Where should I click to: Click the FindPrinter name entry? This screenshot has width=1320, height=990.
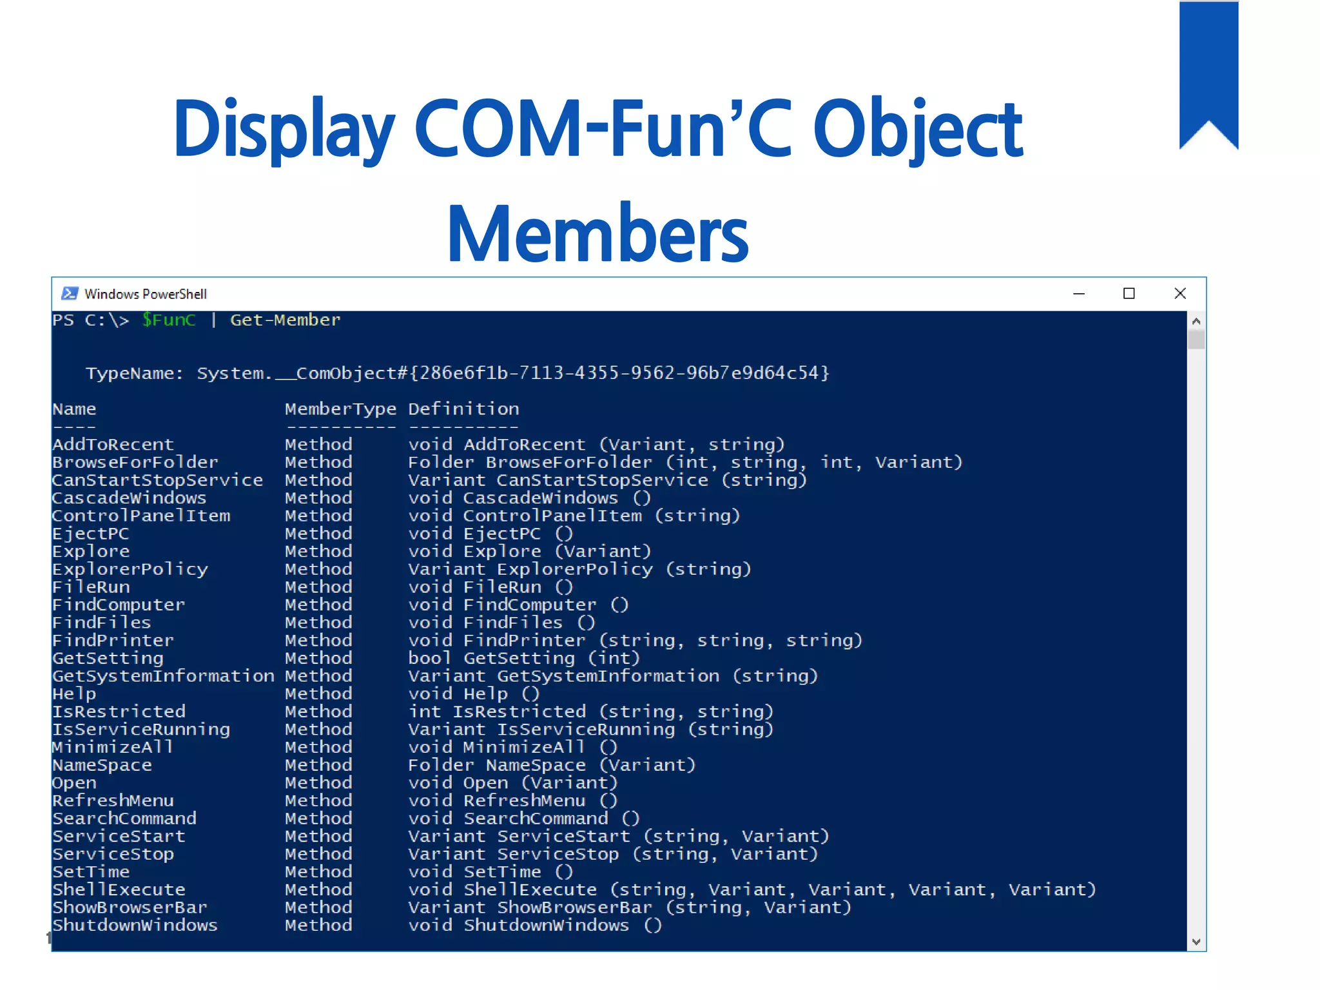pyautogui.click(x=113, y=641)
